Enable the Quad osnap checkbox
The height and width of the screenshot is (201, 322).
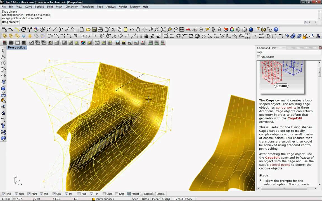tap(104, 194)
